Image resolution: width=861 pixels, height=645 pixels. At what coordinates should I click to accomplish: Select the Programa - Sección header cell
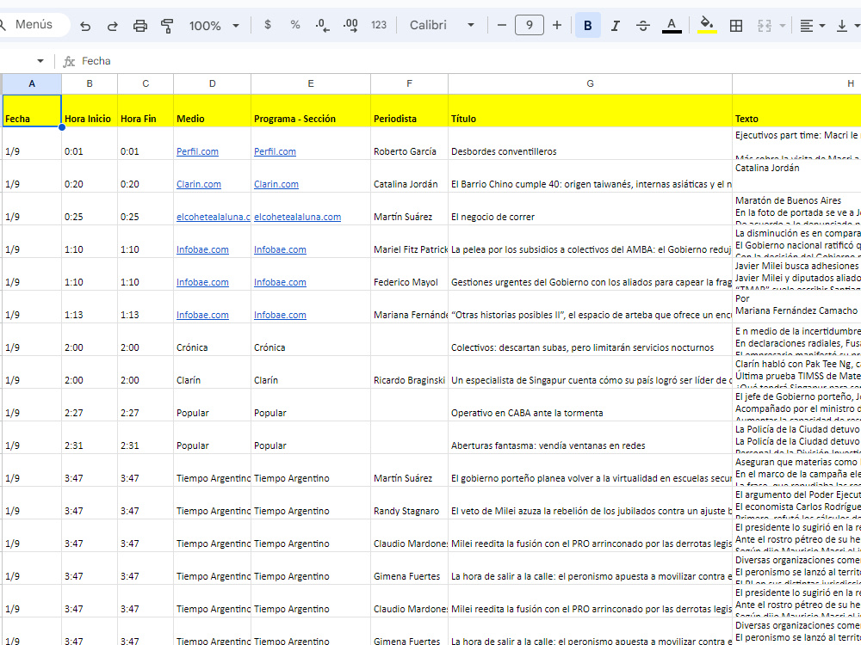[311, 111]
